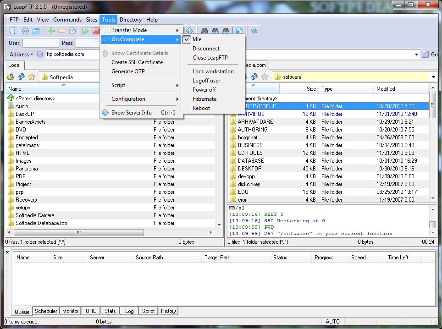Click the Go arrow icon button
The height and width of the screenshot is (329, 442).
[425, 54]
